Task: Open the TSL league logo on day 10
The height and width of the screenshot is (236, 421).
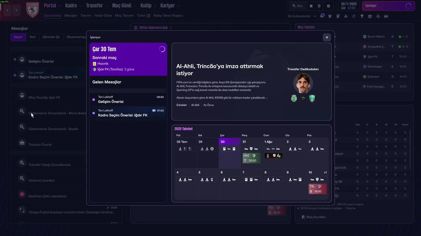Action: tap(319, 187)
